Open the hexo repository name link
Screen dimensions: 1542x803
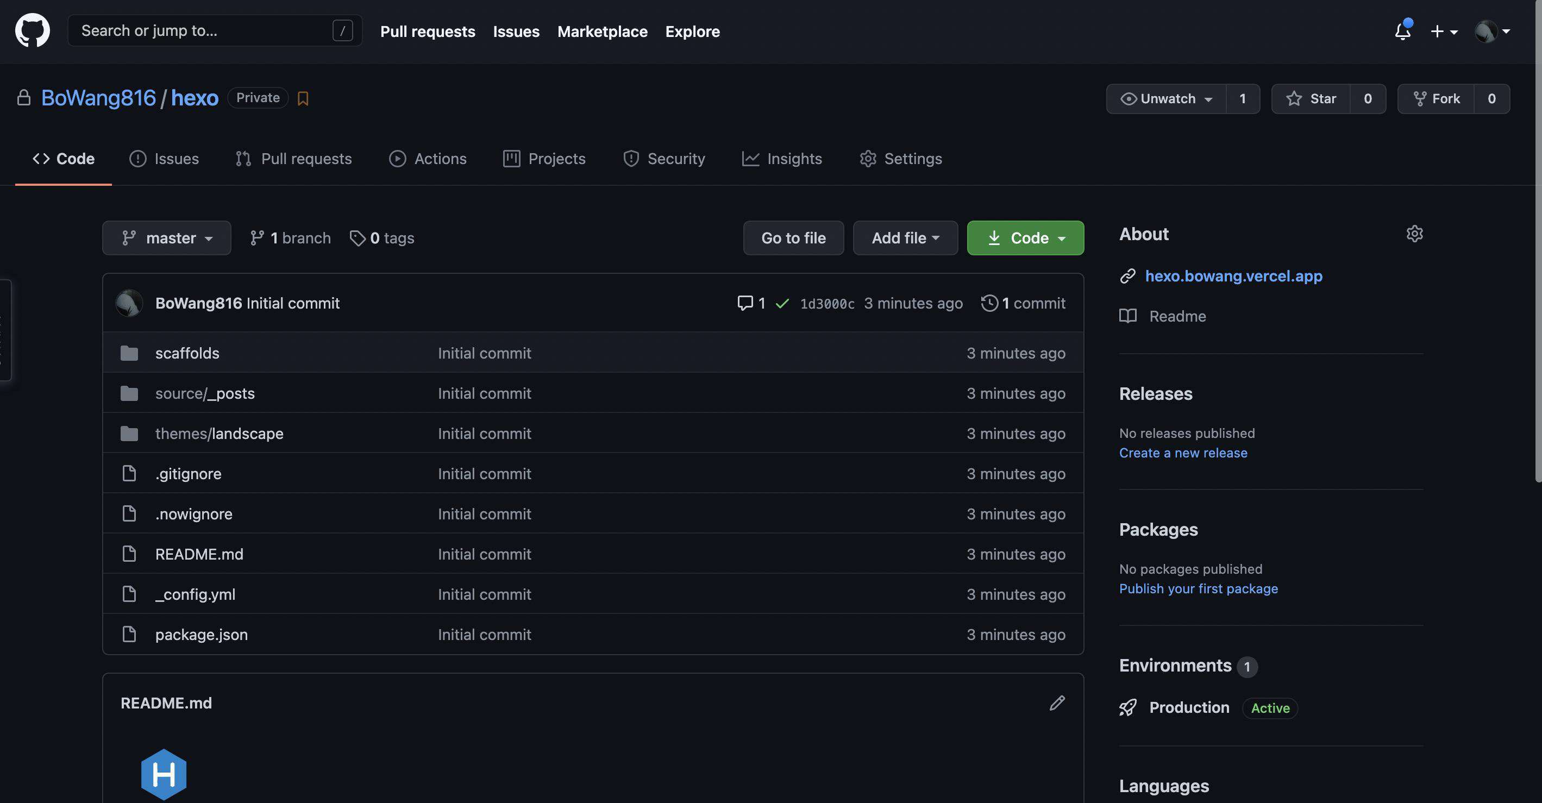coord(195,98)
